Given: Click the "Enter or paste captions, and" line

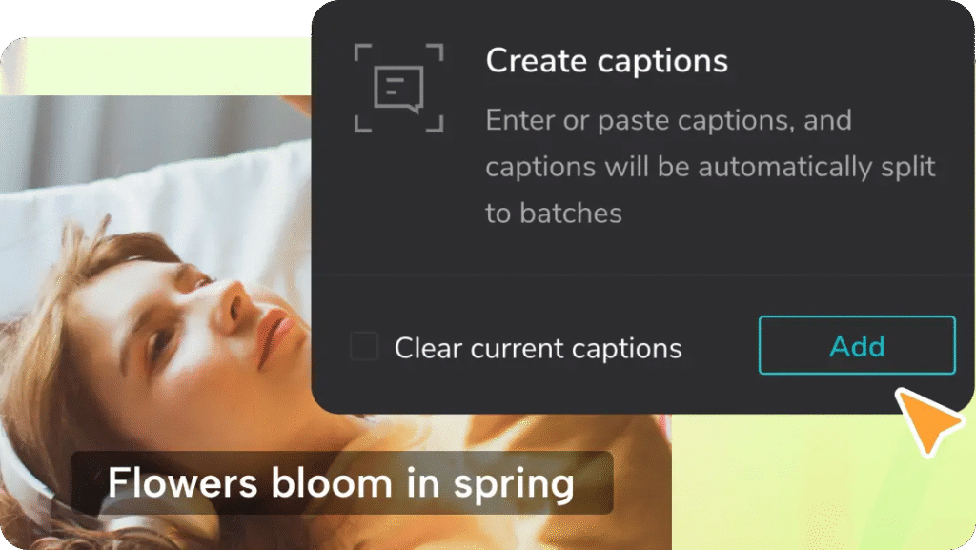Looking at the screenshot, I should (668, 120).
